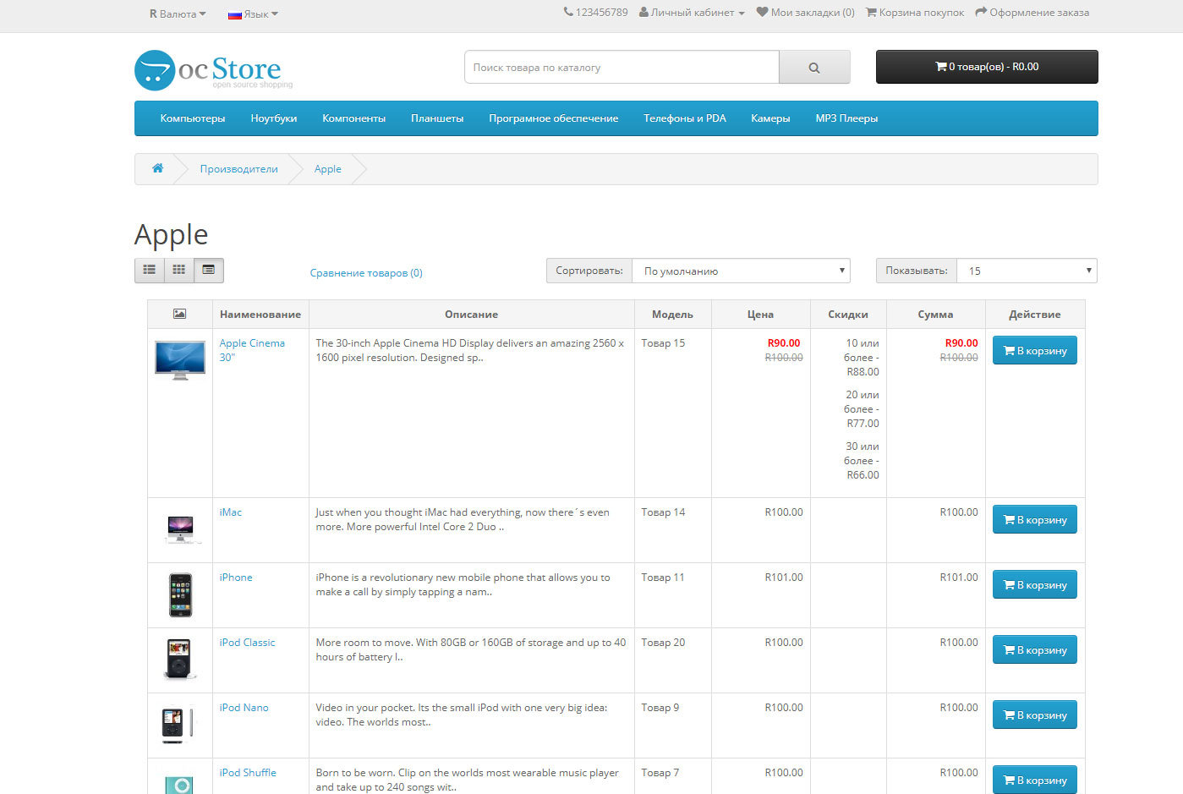Focus the catalog search input field
This screenshot has height=794, width=1183.
point(622,67)
